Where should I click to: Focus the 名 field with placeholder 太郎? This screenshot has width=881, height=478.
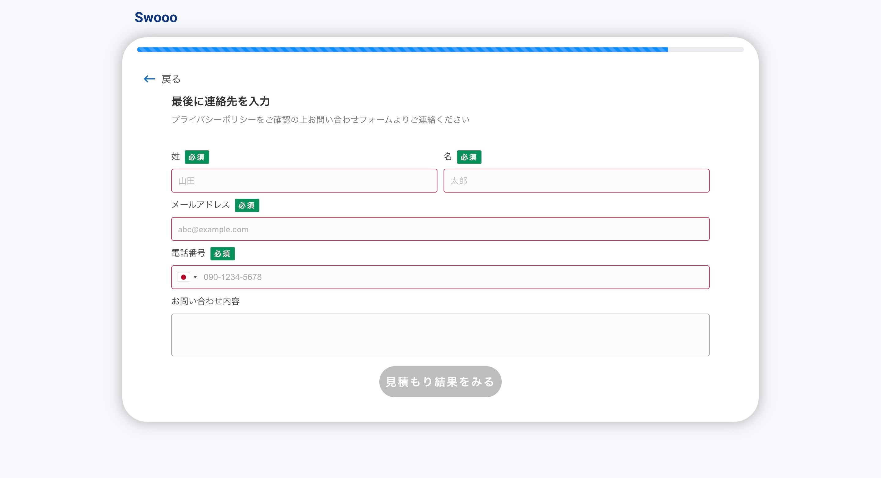point(576,181)
